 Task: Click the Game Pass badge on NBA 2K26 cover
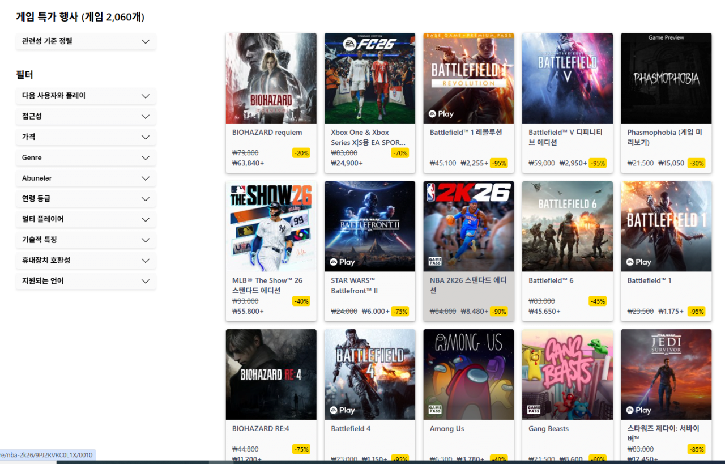(435, 262)
